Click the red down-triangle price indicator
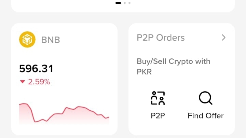This screenshot has height=138, width=246. (x=23, y=82)
